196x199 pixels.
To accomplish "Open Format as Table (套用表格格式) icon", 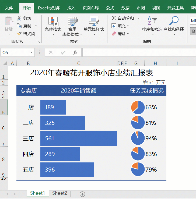I will 73,21.
